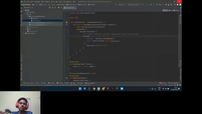Image resolution: width=202 pixels, height=114 pixels.
Task: Collapse the java folder node
Action: coord(26,14)
